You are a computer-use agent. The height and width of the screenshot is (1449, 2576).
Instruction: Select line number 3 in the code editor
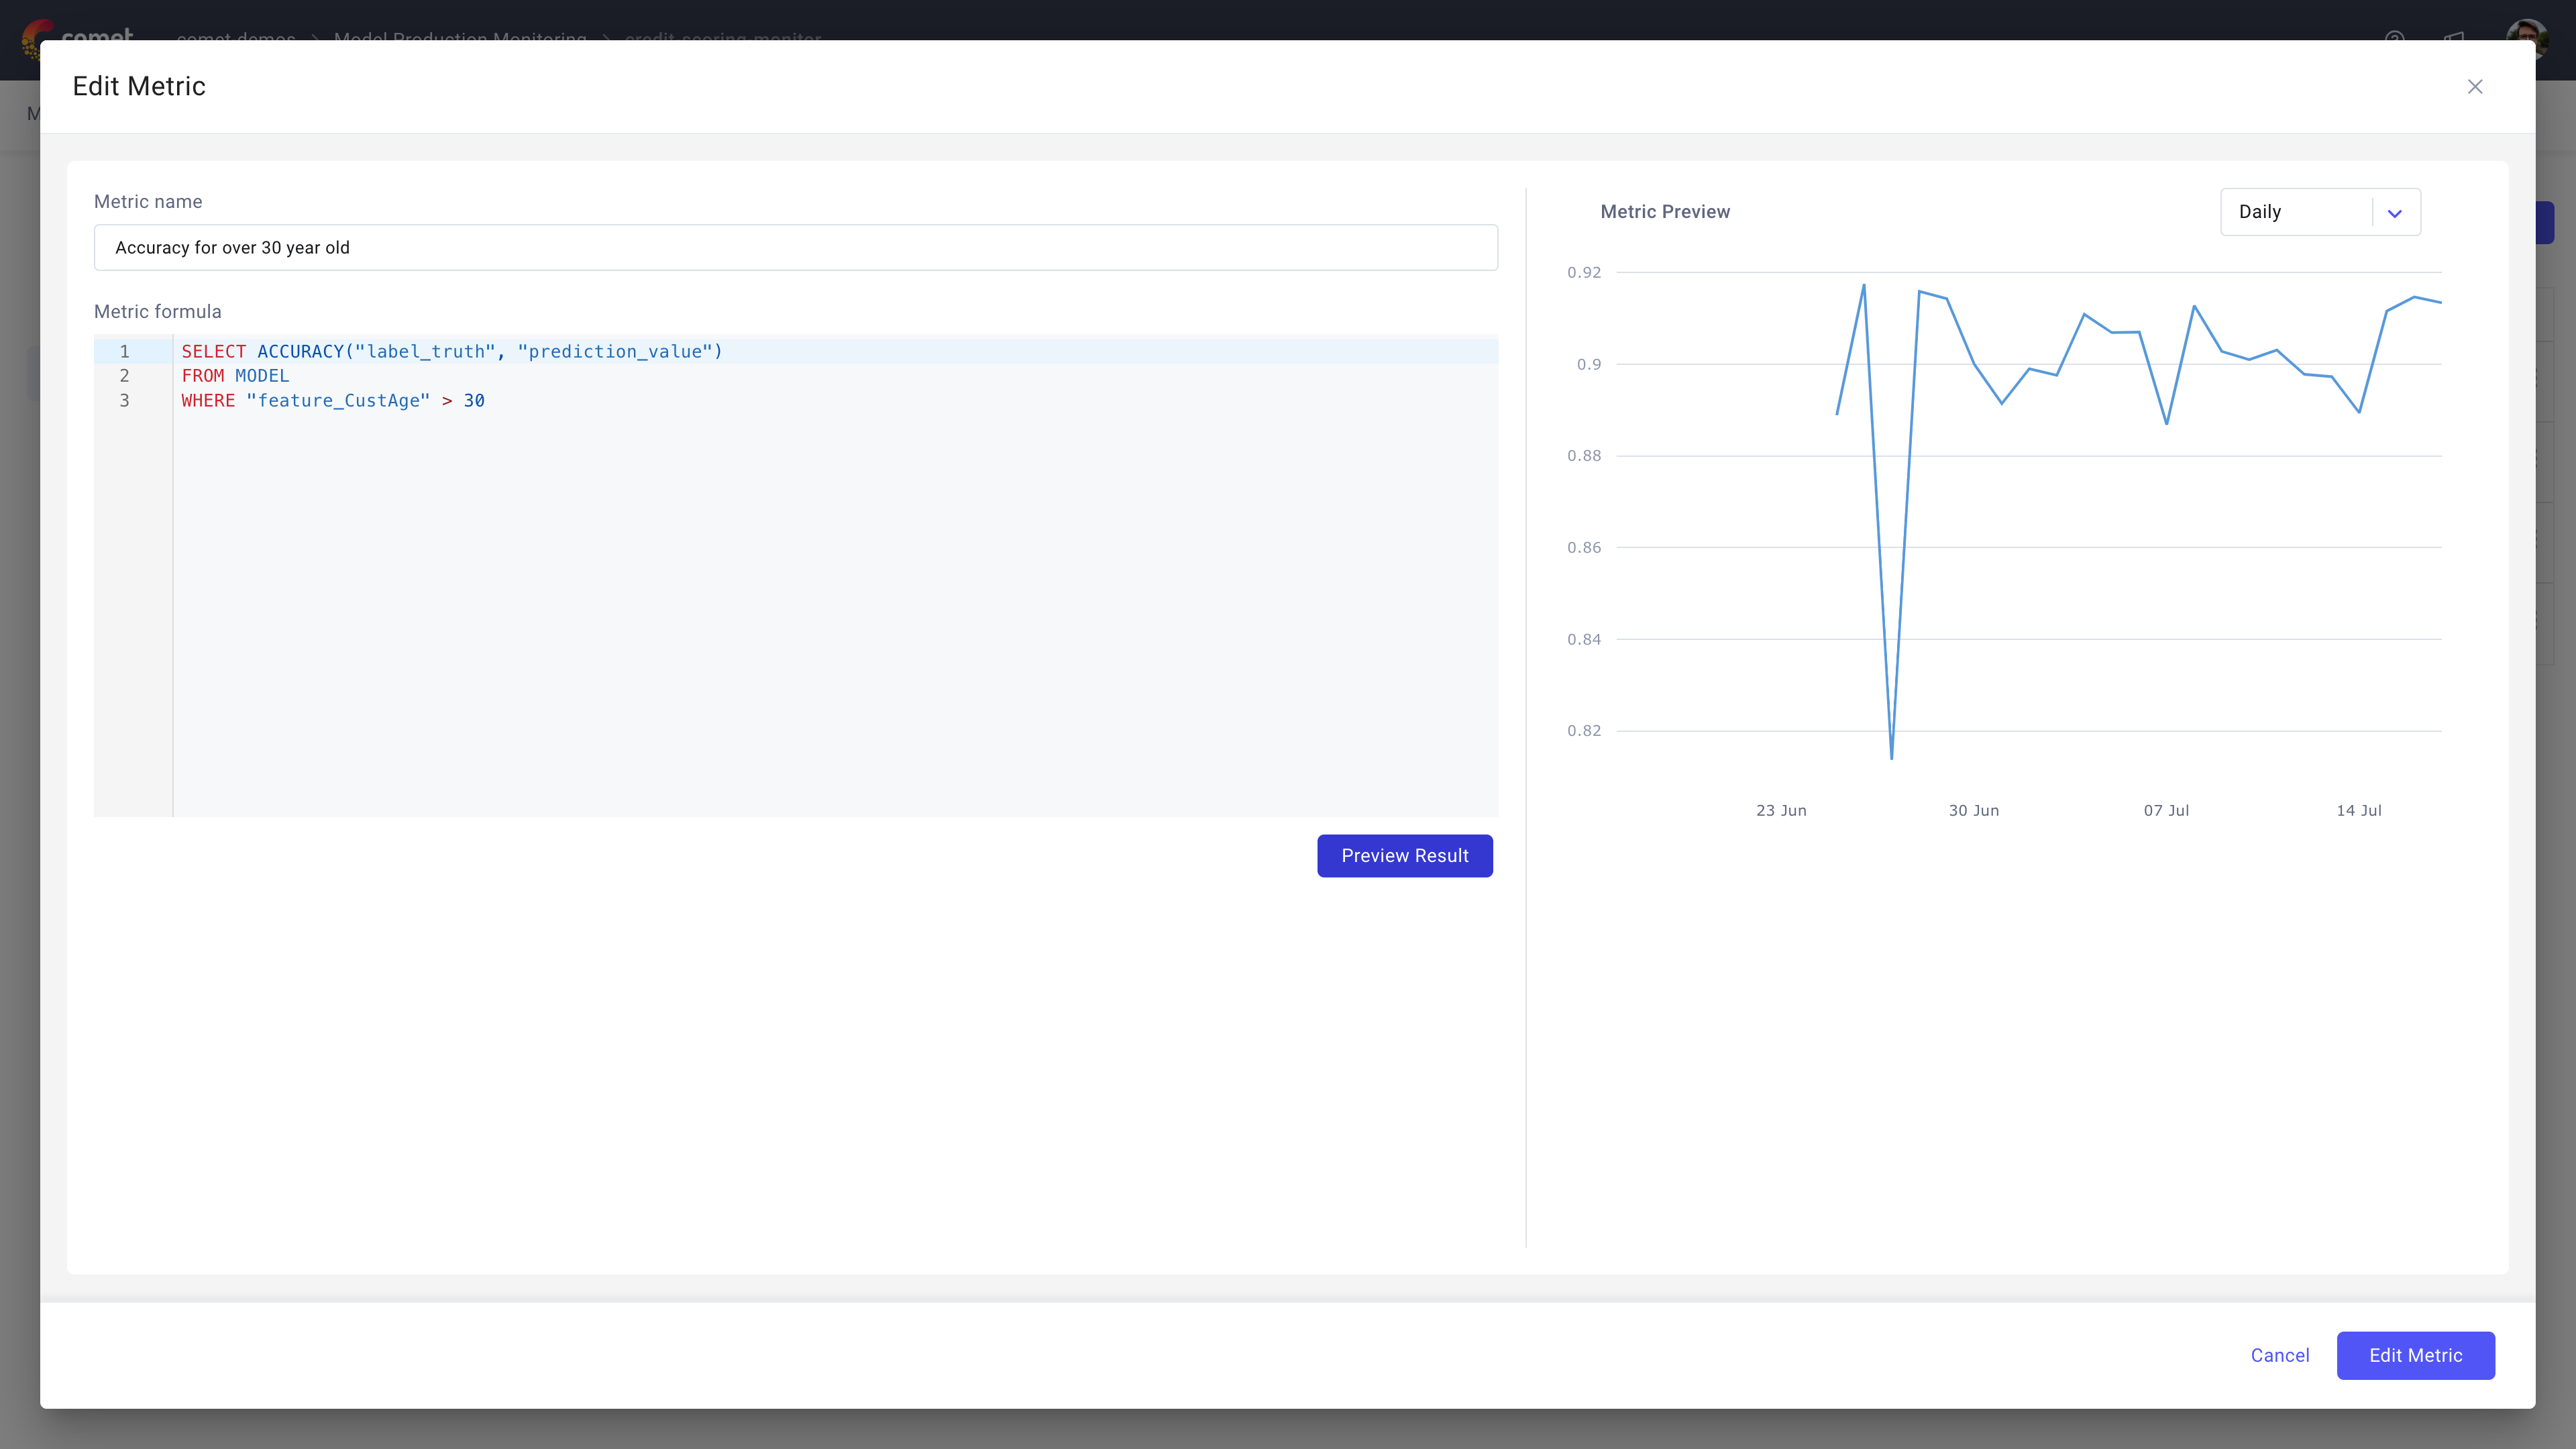click(124, 400)
